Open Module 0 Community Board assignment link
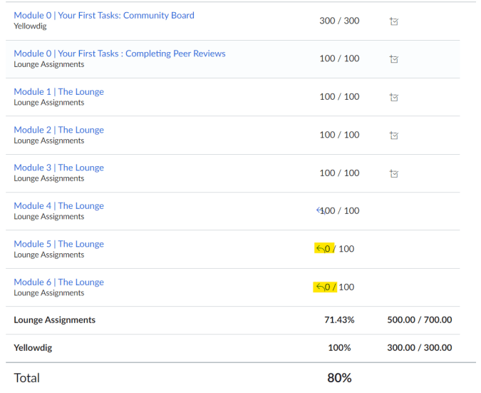The image size is (481, 393). tap(103, 15)
